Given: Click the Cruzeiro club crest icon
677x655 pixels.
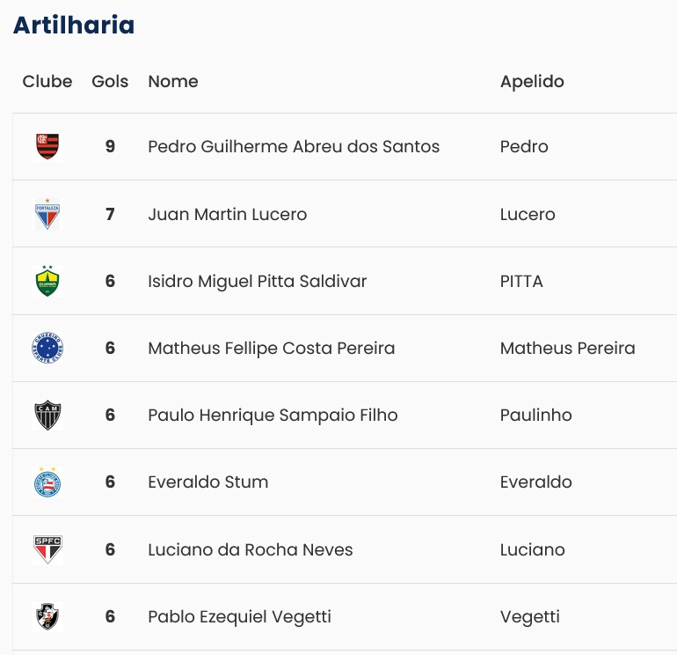Looking at the screenshot, I should click(x=47, y=348).
